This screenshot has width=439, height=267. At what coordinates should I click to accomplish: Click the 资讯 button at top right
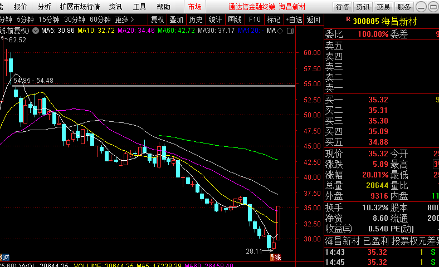coord(363,7)
